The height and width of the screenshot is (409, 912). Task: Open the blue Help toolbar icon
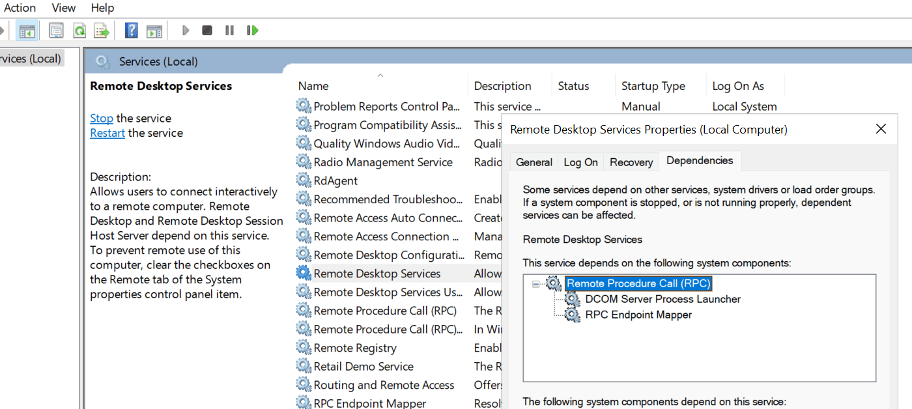132,31
